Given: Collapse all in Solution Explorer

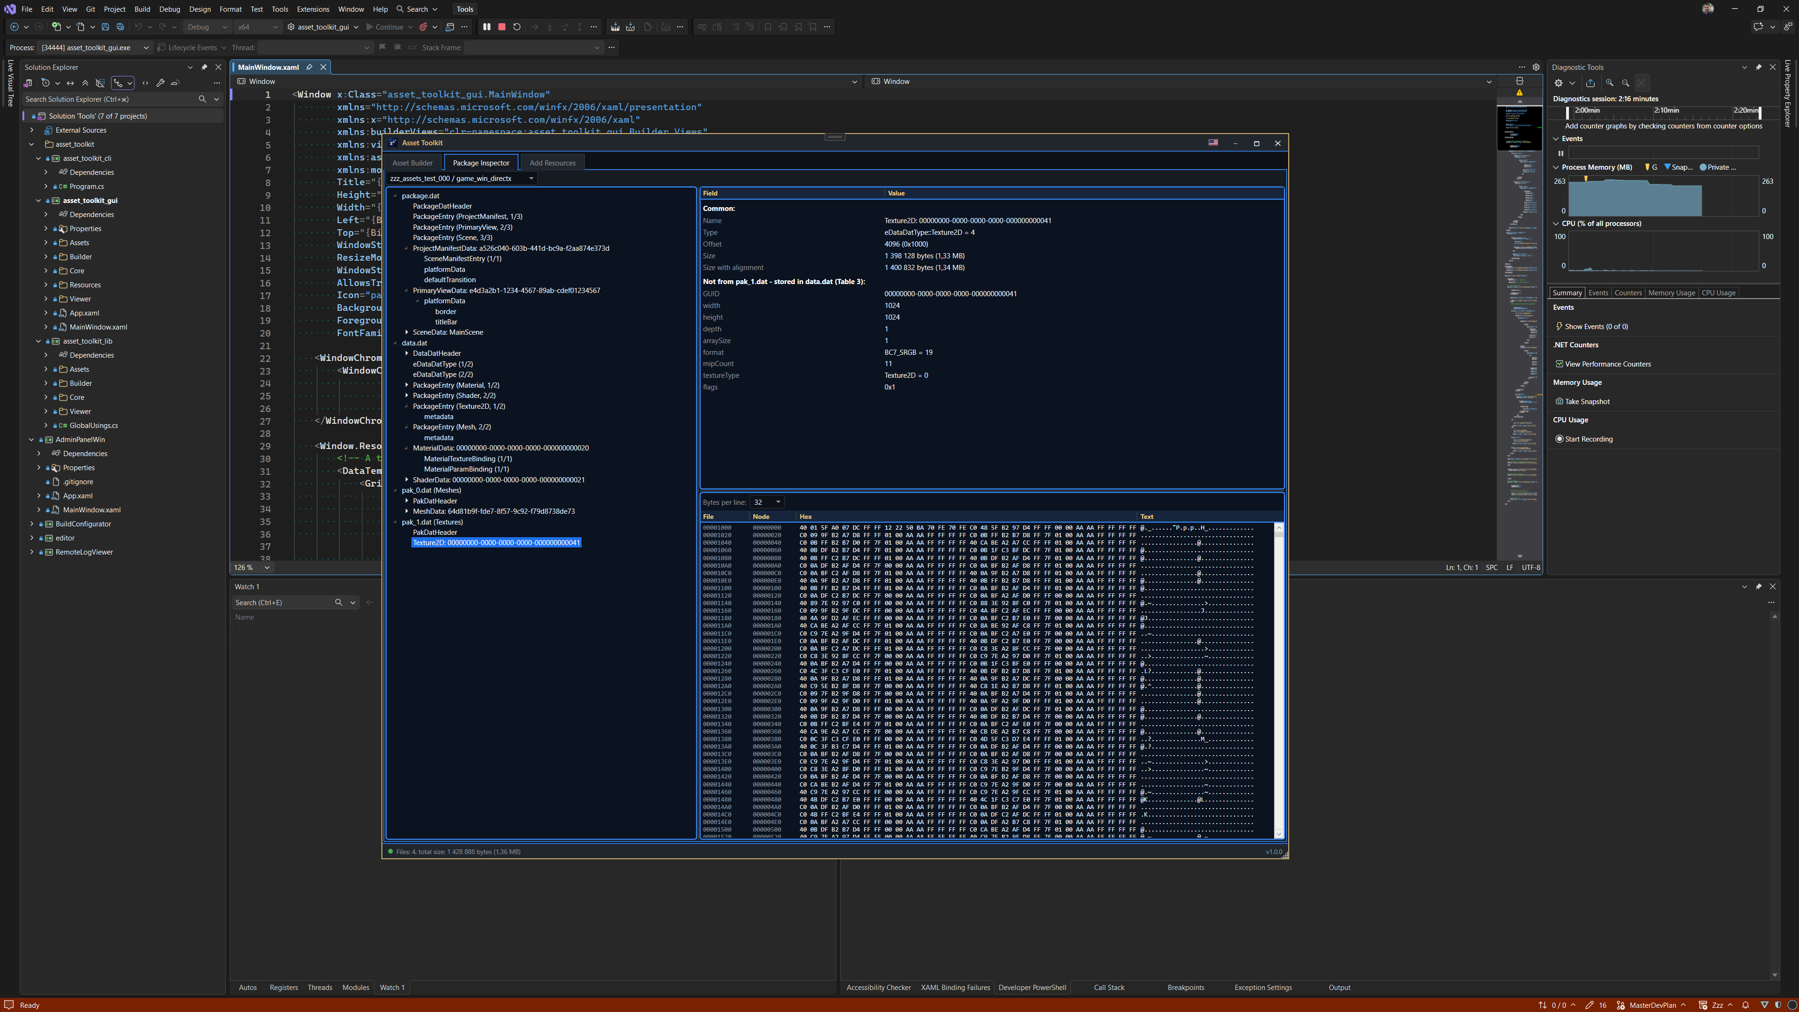Looking at the screenshot, I should point(85,83).
